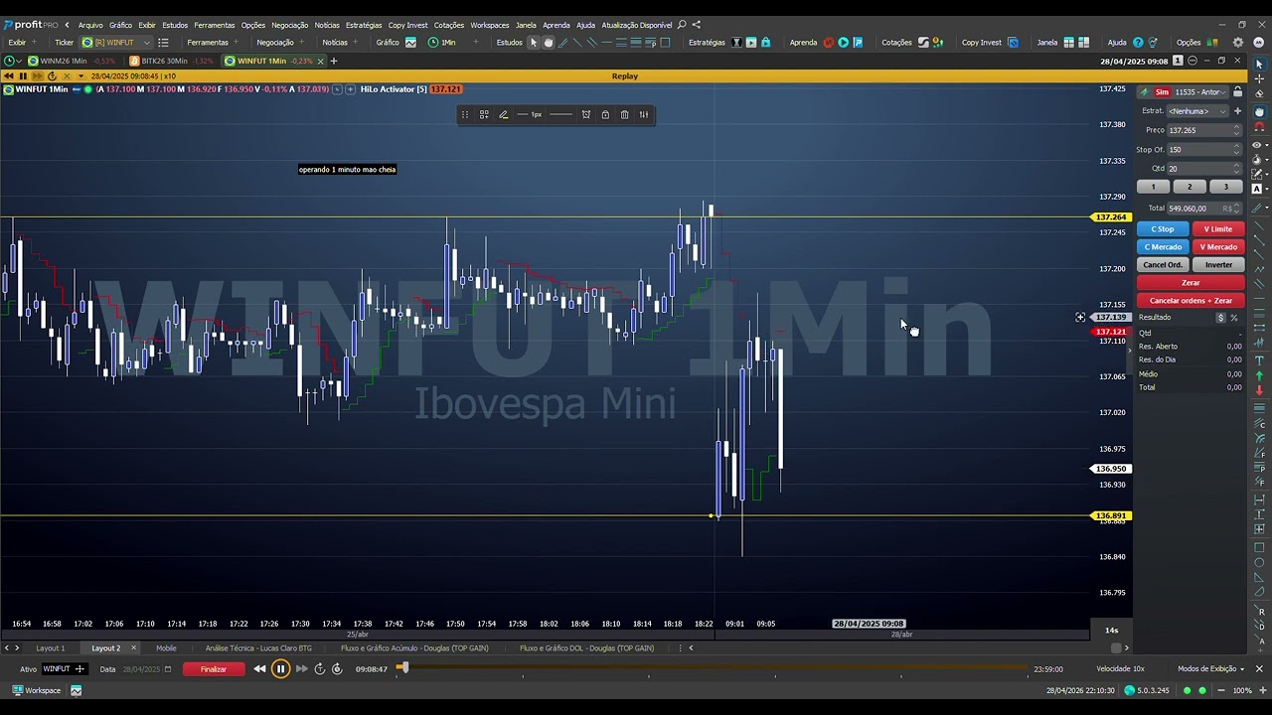Click Cancelar ordens + Zerar button

coord(1191,301)
